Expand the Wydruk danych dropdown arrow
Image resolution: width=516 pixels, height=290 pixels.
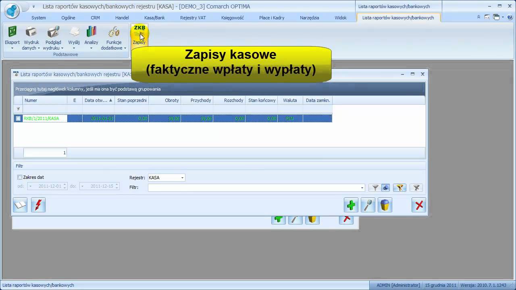tap(39, 48)
